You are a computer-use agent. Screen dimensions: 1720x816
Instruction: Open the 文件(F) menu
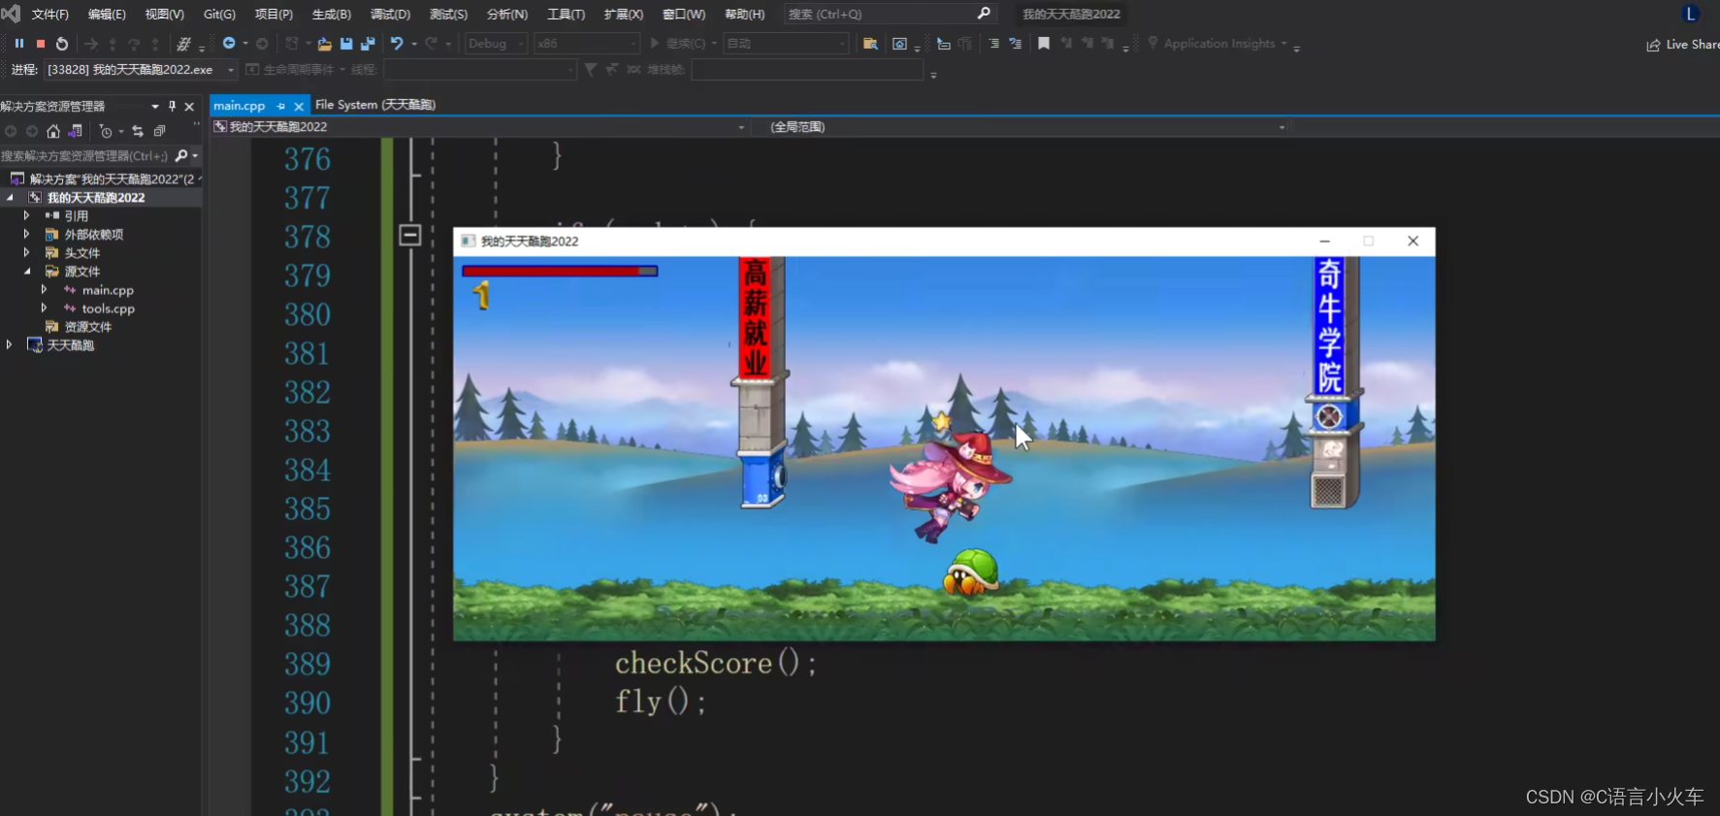point(50,15)
